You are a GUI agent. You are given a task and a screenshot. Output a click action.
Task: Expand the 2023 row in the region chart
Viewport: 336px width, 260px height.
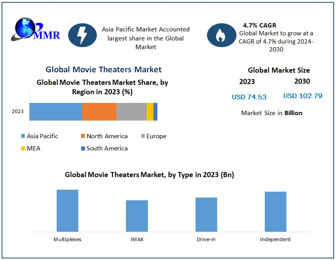(x=17, y=112)
